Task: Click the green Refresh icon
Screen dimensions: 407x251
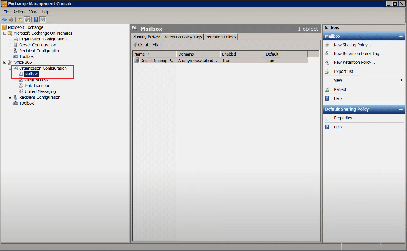Action: coord(327,89)
